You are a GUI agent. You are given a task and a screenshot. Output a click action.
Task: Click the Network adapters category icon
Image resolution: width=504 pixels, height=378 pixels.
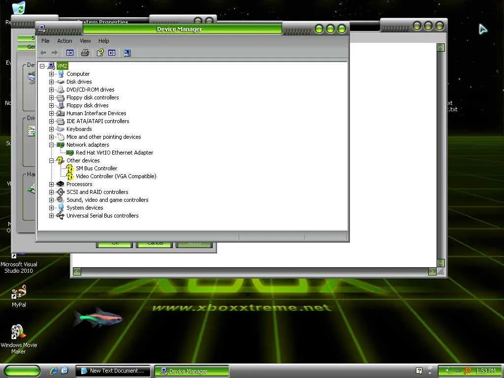pyautogui.click(x=60, y=145)
